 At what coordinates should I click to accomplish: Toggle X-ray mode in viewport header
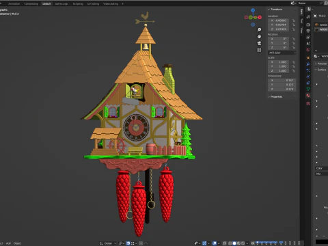[x=224, y=243]
